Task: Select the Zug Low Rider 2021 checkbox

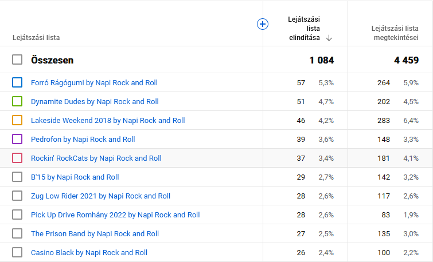Action: [x=17, y=196]
